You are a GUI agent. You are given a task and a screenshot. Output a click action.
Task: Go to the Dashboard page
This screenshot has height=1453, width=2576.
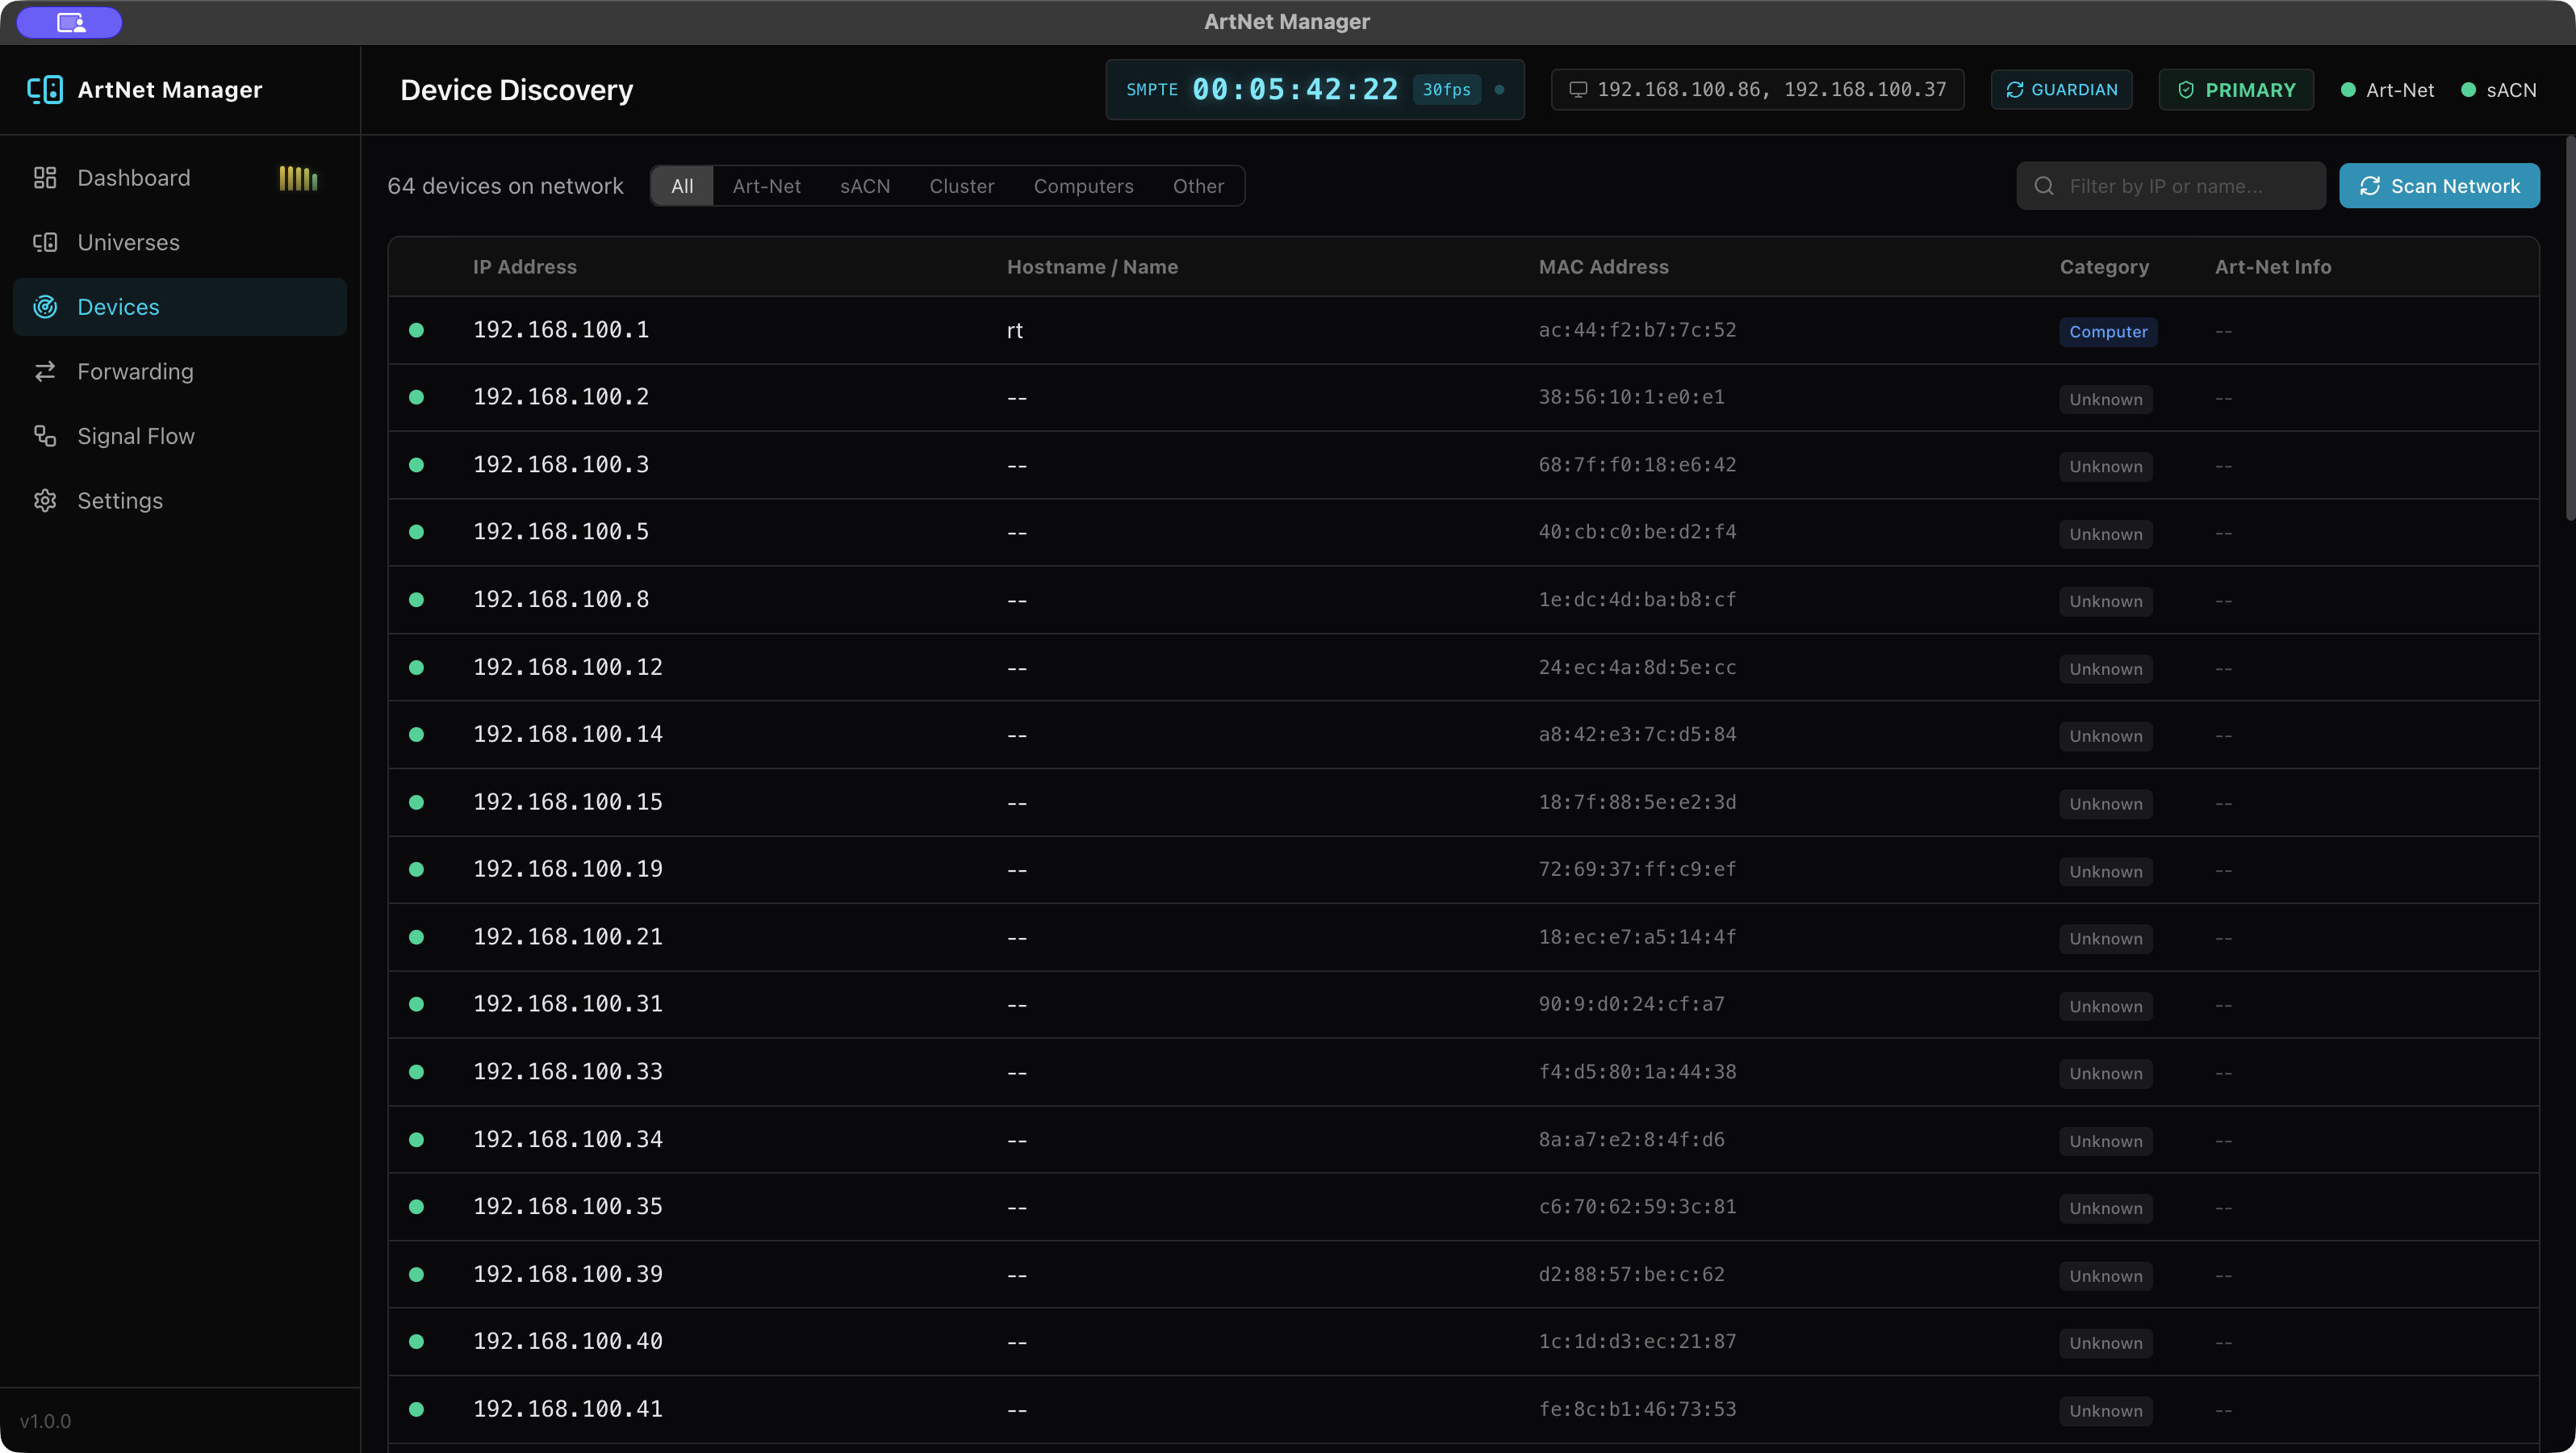click(x=180, y=178)
